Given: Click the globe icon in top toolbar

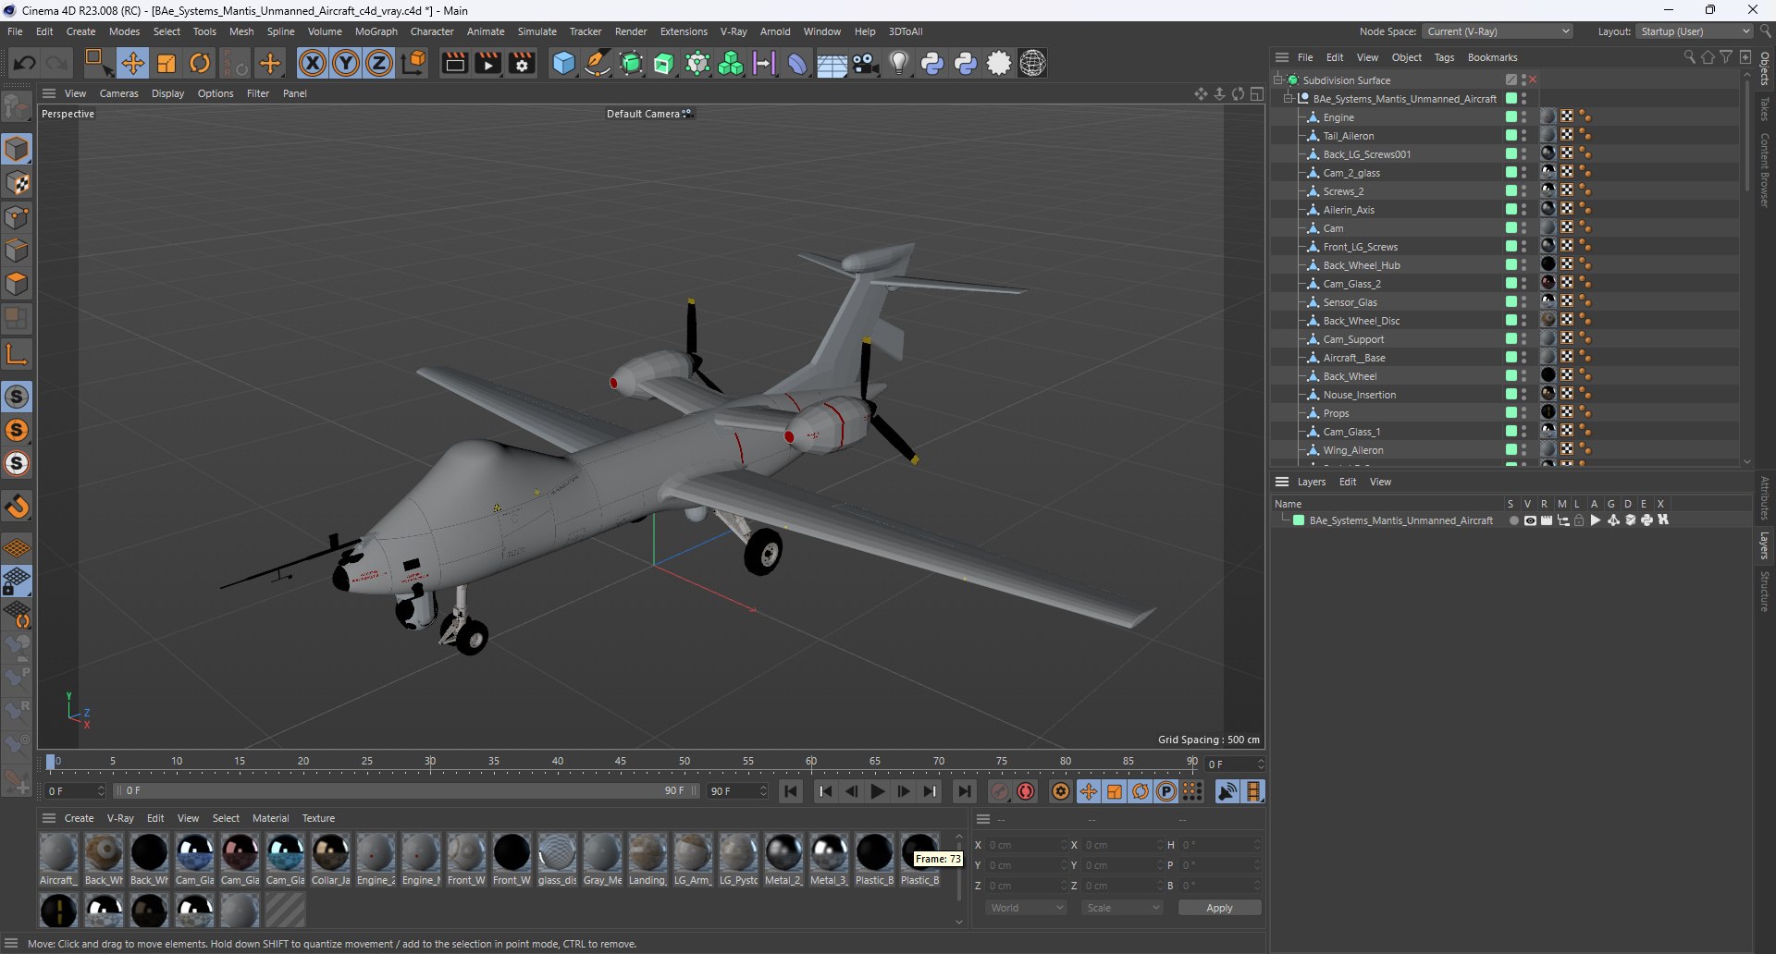Looking at the screenshot, I should [x=1033, y=63].
